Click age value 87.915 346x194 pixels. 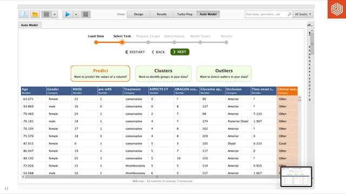point(28,143)
